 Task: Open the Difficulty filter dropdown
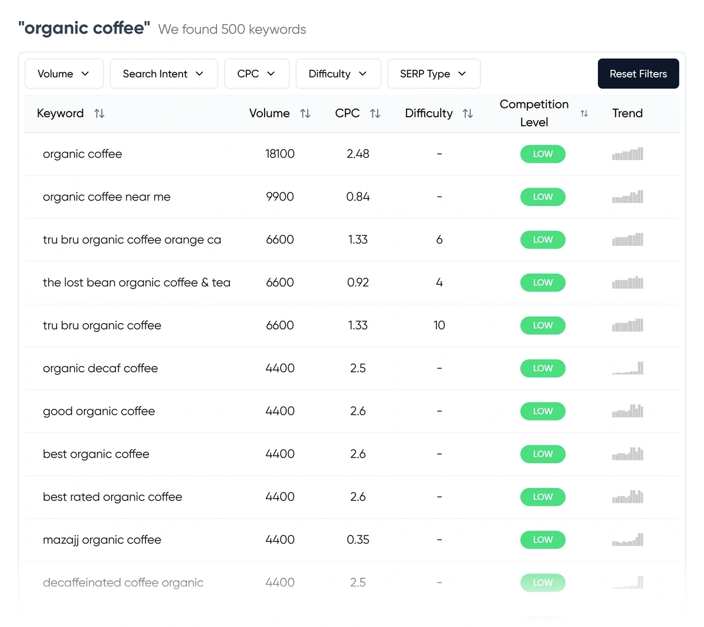click(338, 73)
